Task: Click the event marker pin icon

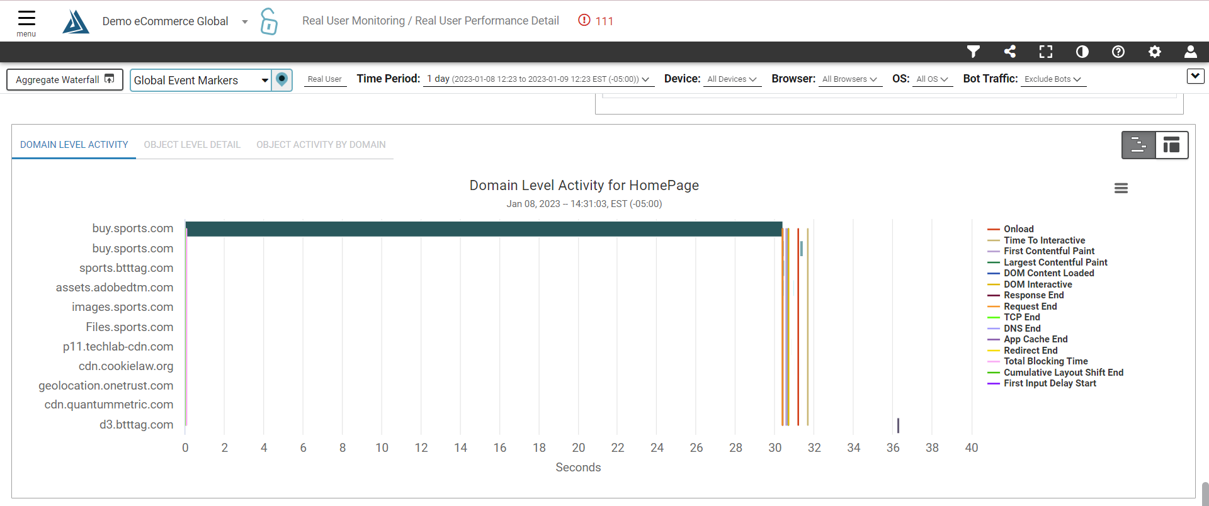Action: [282, 80]
